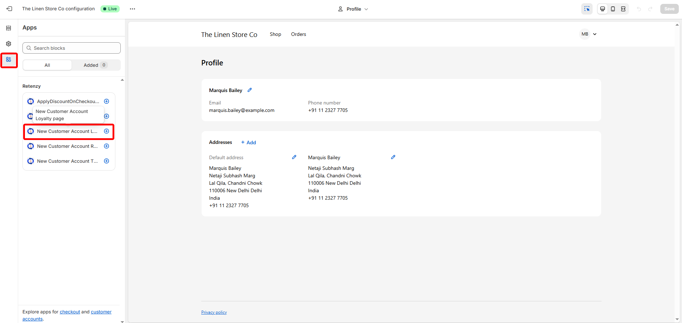682x323 pixels.
Task: Switch to the Added tab
Action: (x=95, y=65)
